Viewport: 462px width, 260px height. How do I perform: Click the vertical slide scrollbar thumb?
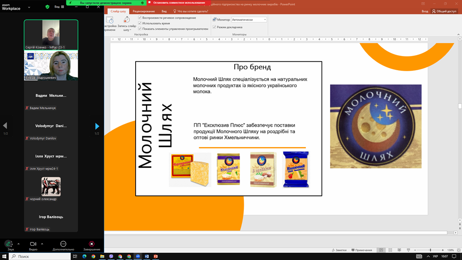[460, 106]
